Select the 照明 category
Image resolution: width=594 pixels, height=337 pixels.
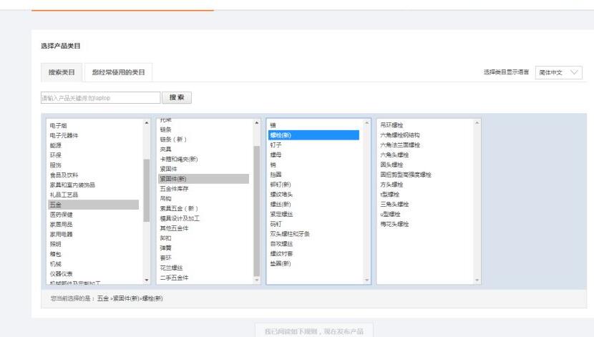pyautogui.click(x=56, y=244)
